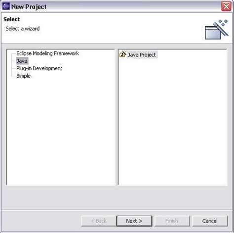Select the Java category in the tree
234x233 pixels.
(22, 61)
